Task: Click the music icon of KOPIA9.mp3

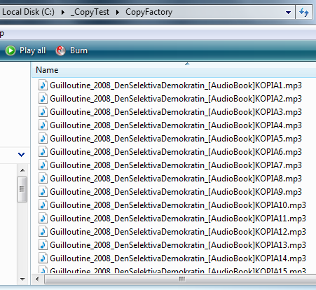Action: click(x=43, y=192)
